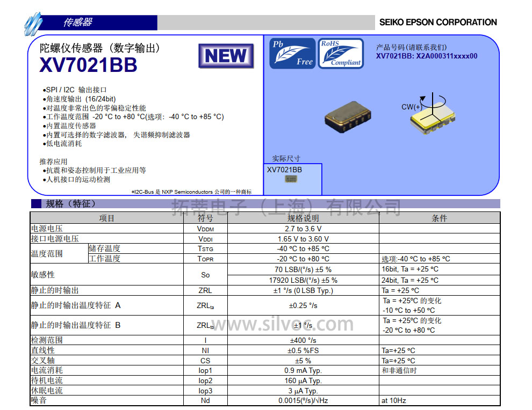Click the NEW badge

(x=226, y=56)
